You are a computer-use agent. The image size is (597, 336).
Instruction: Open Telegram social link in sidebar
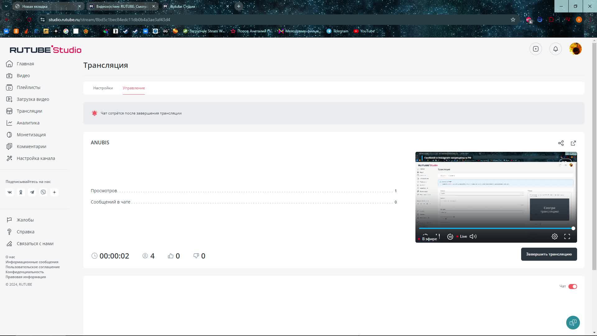point(32,192)
